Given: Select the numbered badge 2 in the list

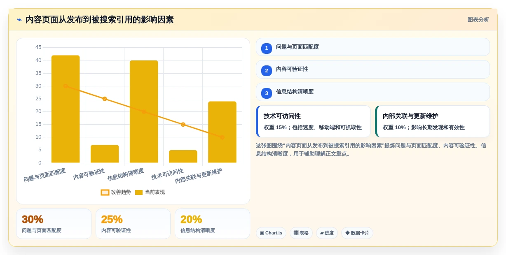Looking at the screenshot, I should click(x=267, y=71).
